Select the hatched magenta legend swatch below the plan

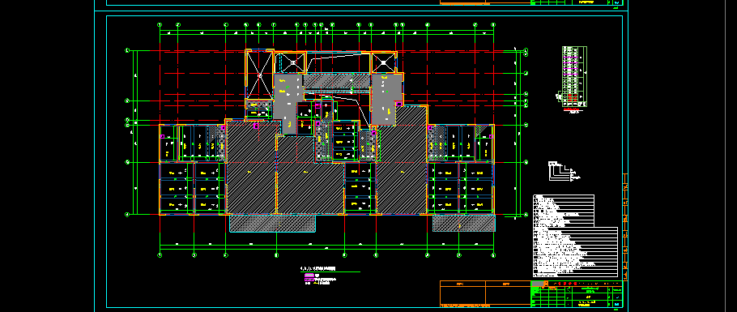[x=309, y=279]
